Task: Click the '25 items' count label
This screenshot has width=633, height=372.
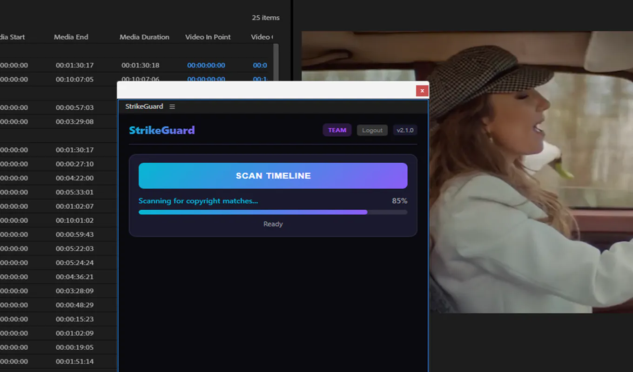Action: [266, 18]
